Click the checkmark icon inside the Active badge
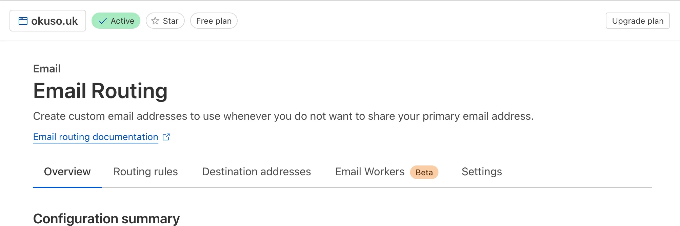 coord(102,21)
